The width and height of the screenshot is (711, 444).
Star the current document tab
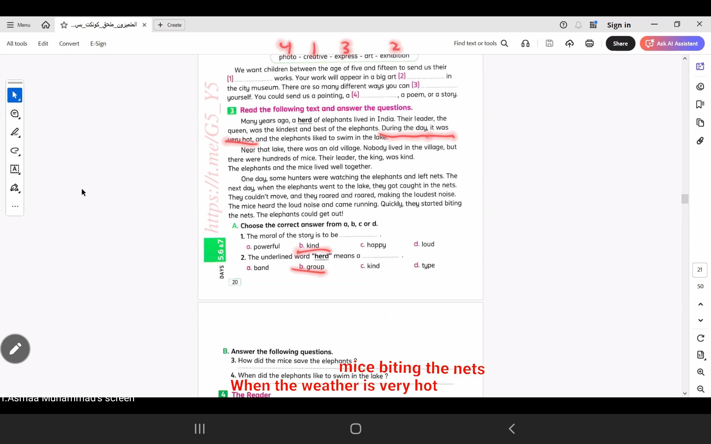pyautogui.click(x=64, y=25)
